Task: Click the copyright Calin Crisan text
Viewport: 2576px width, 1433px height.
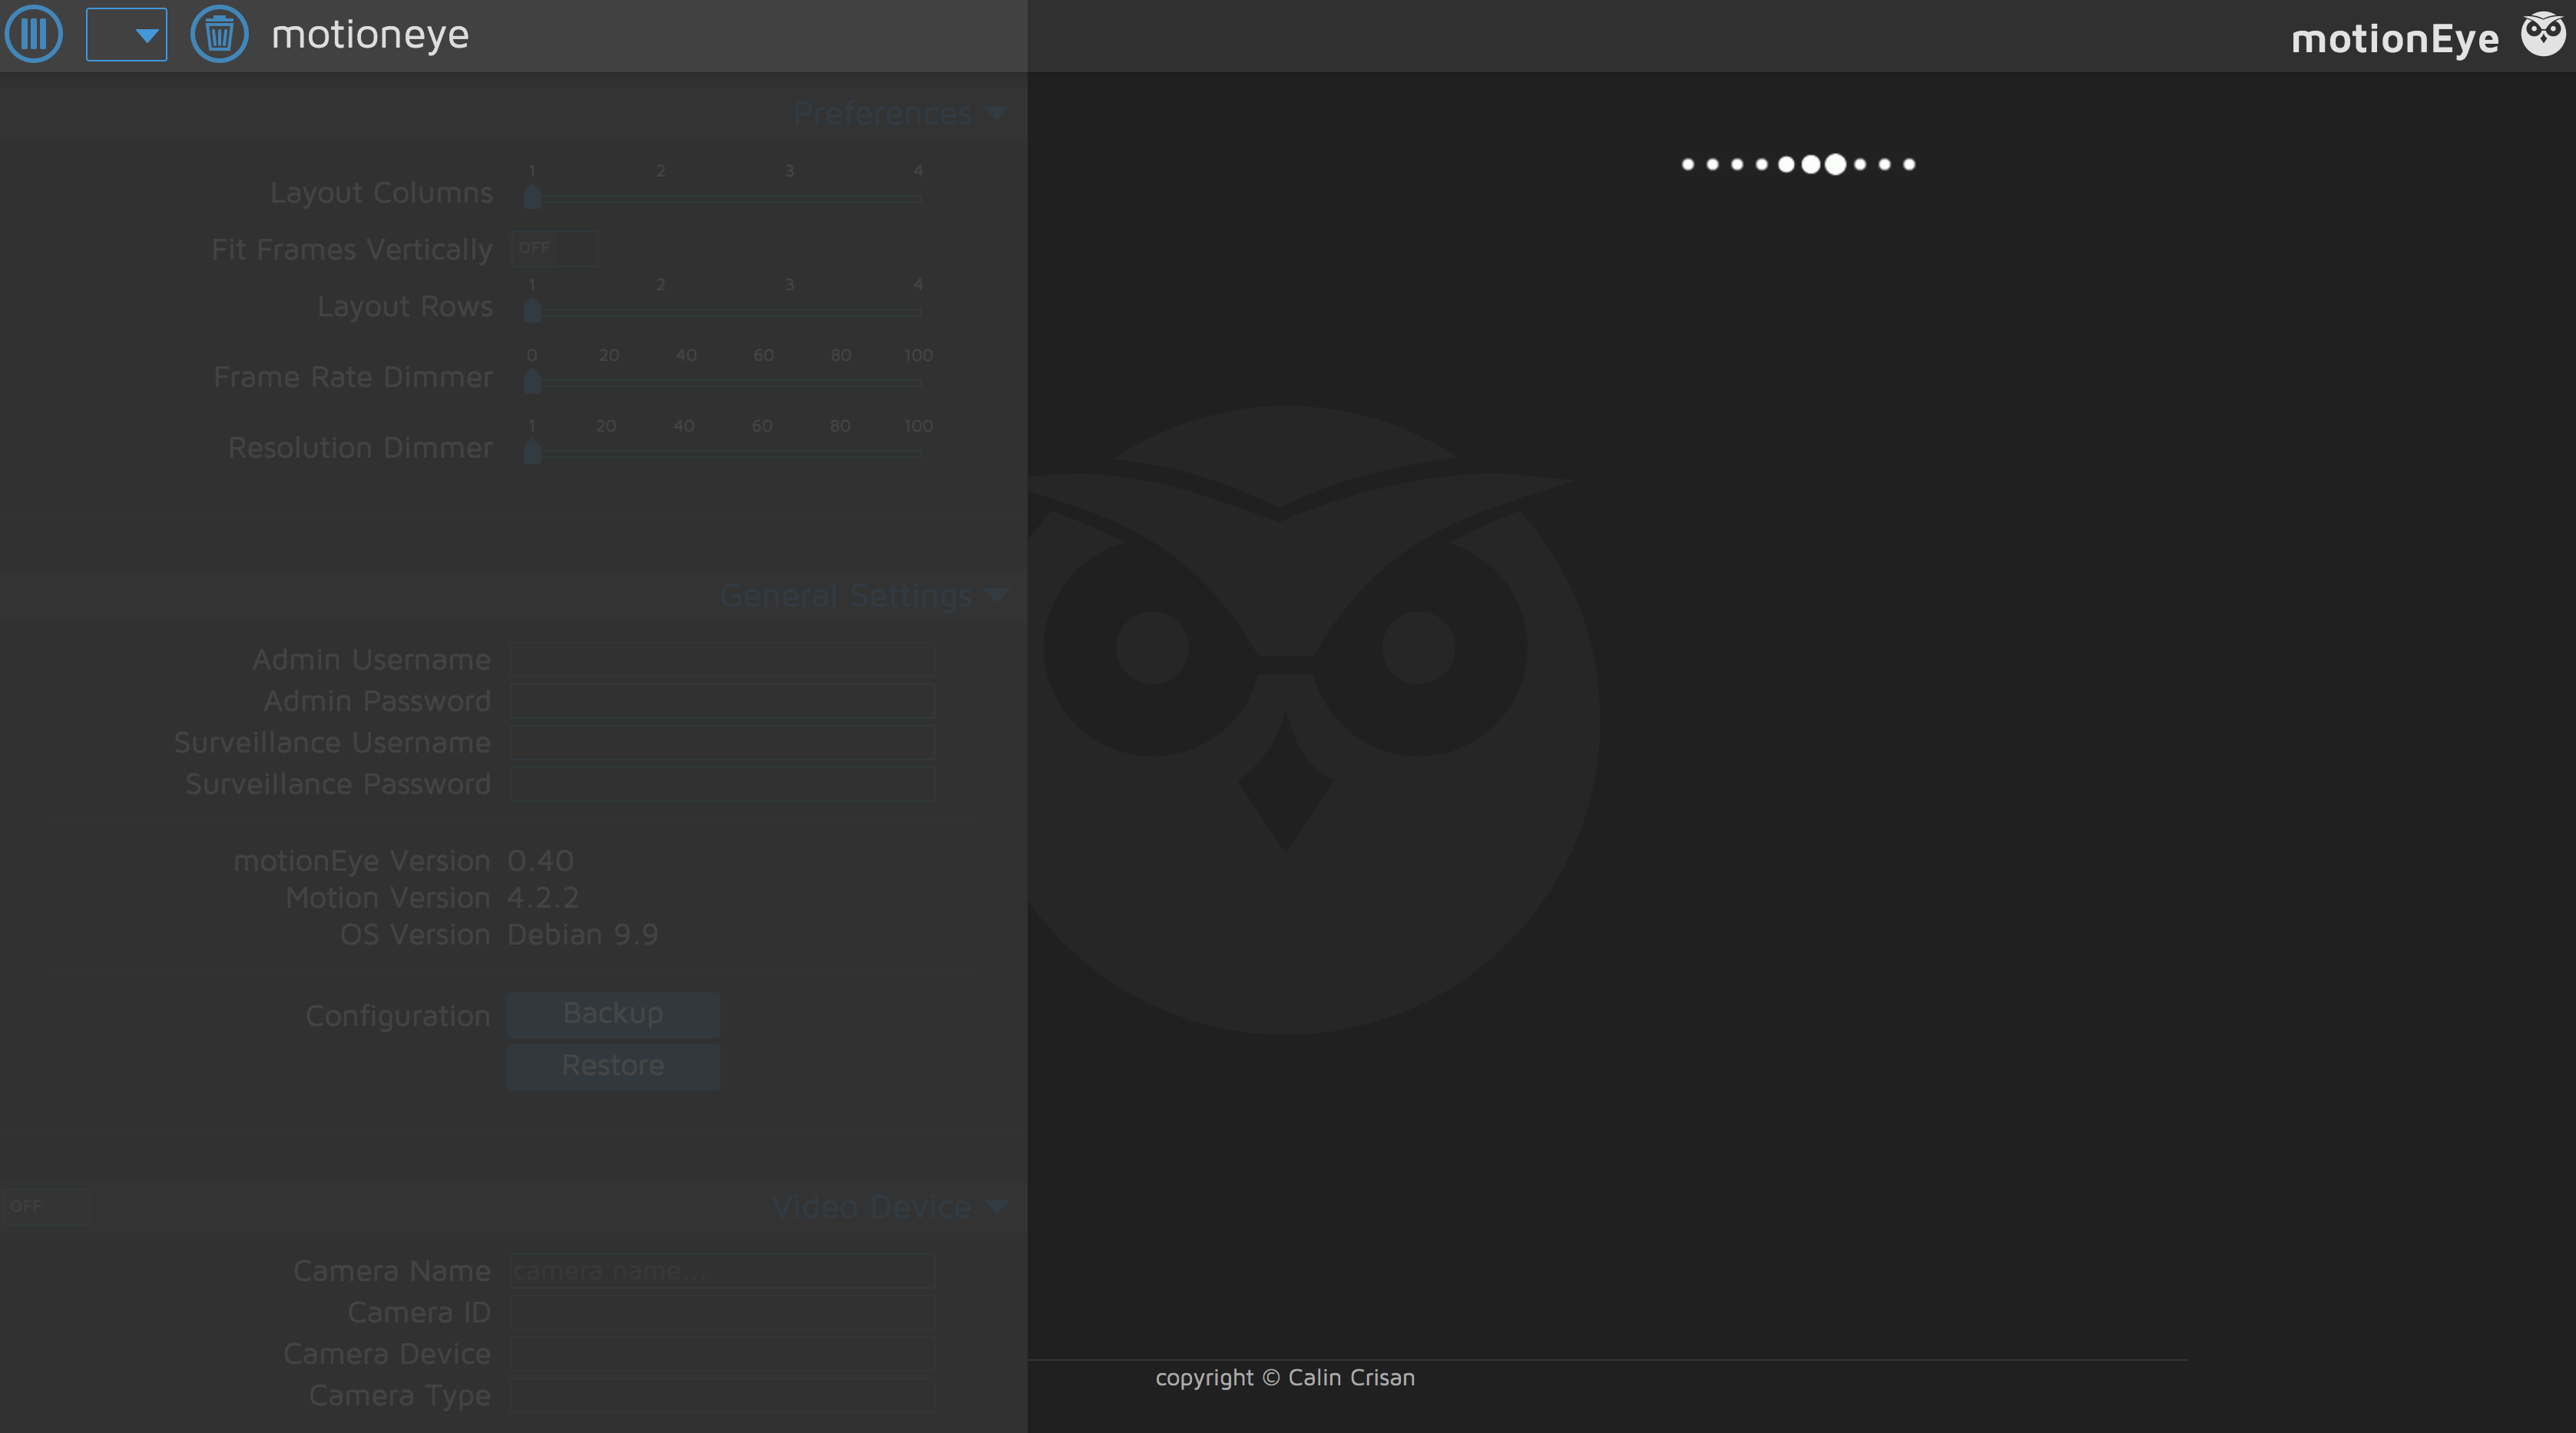Action: click(x=1285, y=1377)
